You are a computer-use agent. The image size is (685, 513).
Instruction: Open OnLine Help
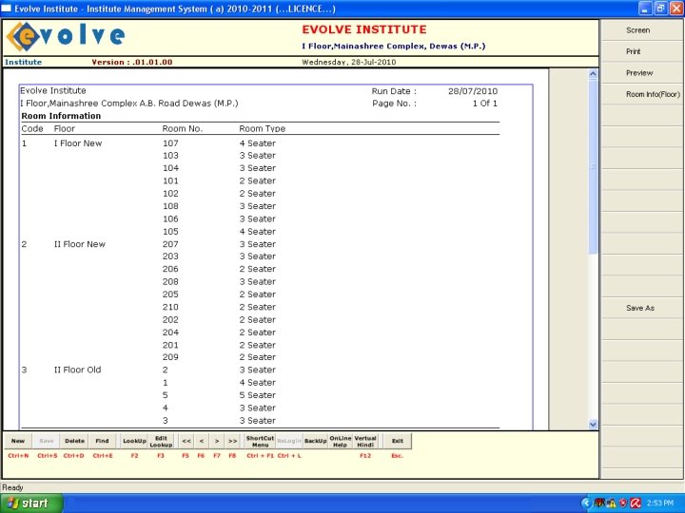340,442
